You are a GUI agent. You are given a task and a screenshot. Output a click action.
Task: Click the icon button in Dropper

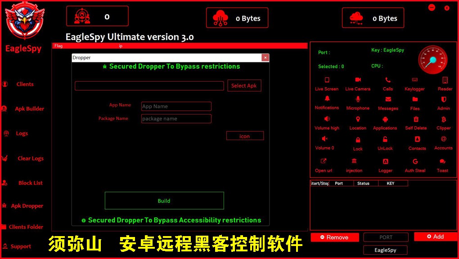tap(245, 136)
